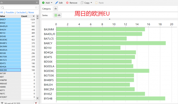Select the None filter link
Screen dimensions: 178x104
[x=31, y=13]
